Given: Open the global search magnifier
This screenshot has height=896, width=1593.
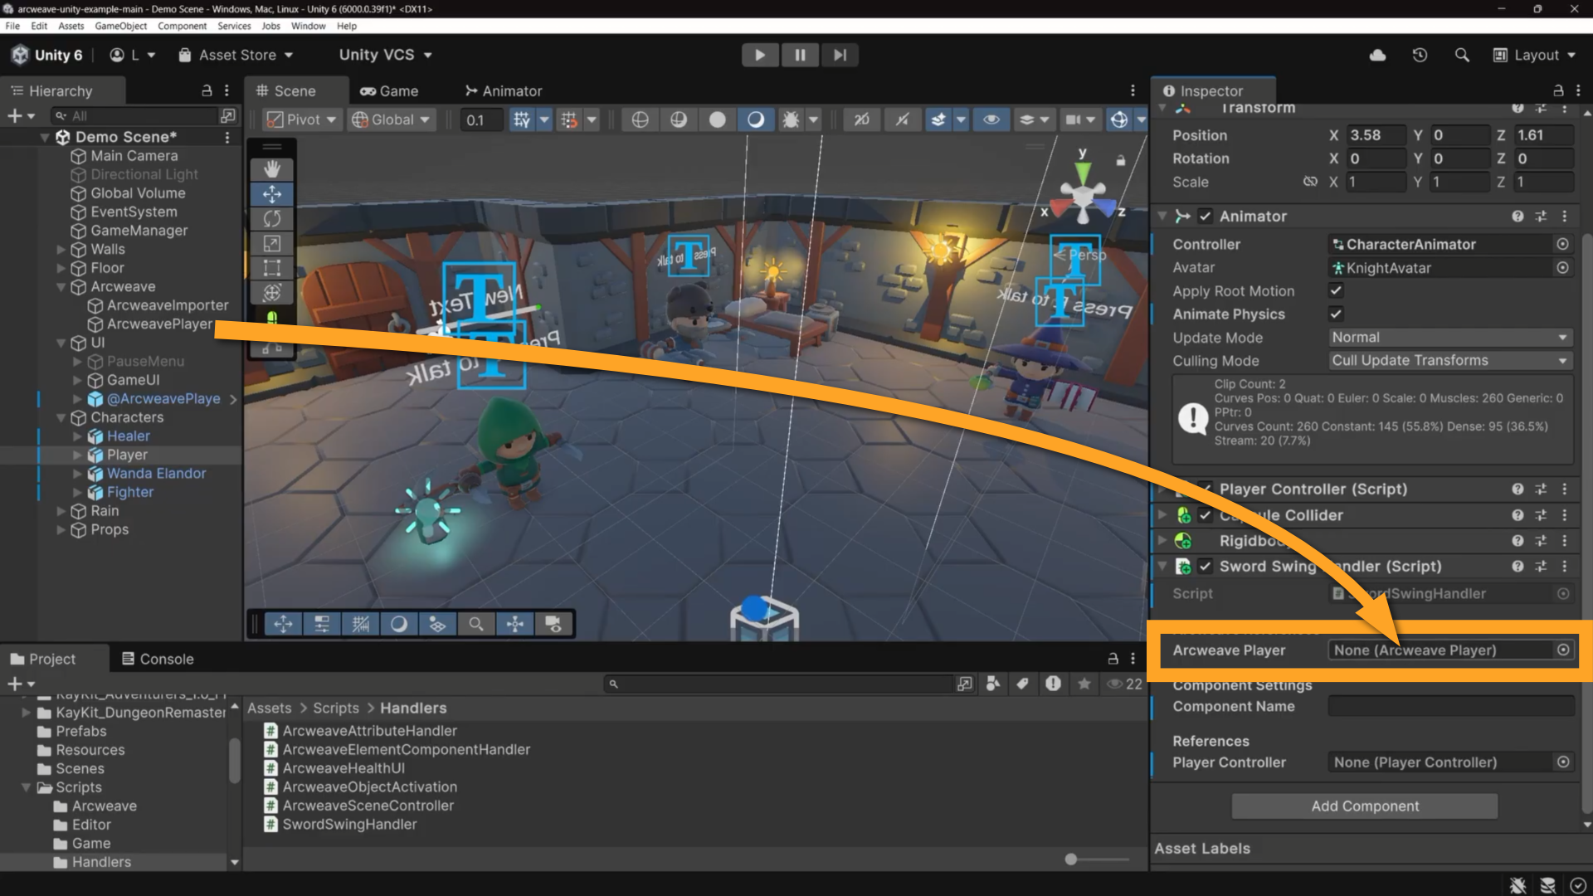Looking at the screenshot, I should tap(1462, 55).
